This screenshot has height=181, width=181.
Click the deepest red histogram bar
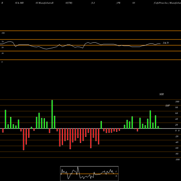[24, 139]
